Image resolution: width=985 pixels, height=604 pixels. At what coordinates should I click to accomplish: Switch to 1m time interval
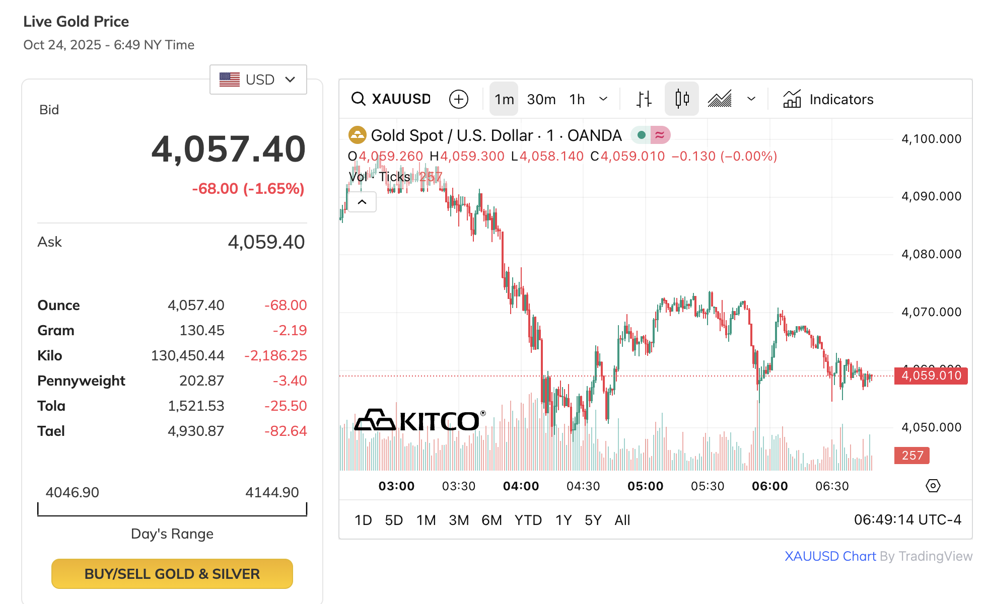[x=504, y=99]
